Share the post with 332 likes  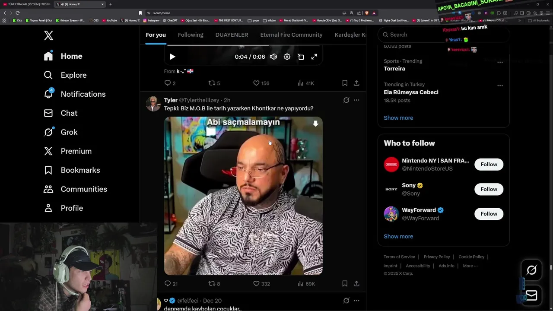coord(356,284)
